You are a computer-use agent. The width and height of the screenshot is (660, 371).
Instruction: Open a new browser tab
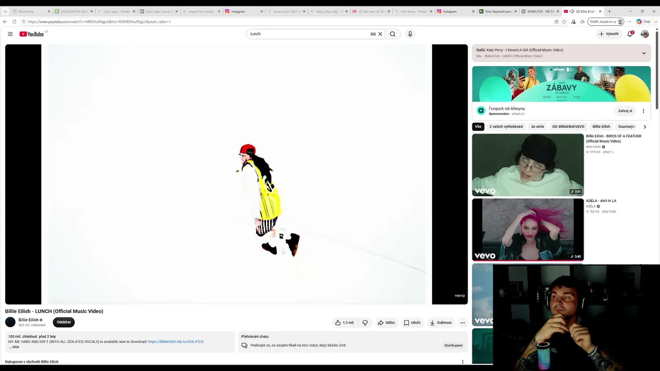click(x=609, y=11)
